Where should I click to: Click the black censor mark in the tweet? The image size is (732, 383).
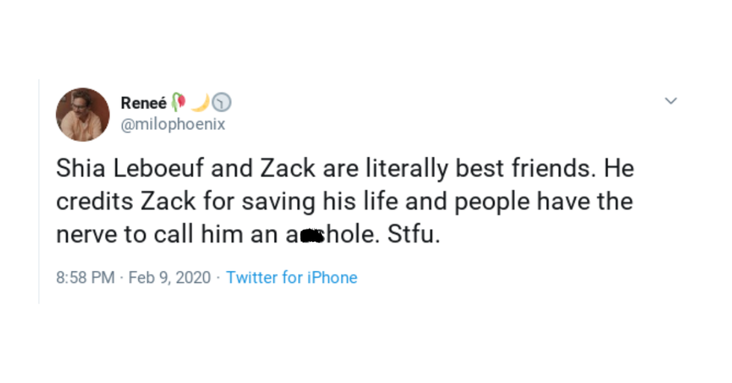pyautogui.click(x=311, y=237)
